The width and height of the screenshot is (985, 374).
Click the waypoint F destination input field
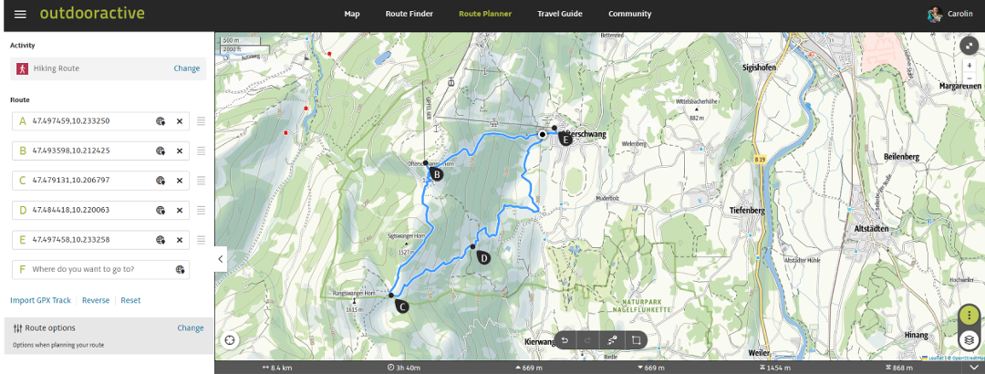(100, 270)
